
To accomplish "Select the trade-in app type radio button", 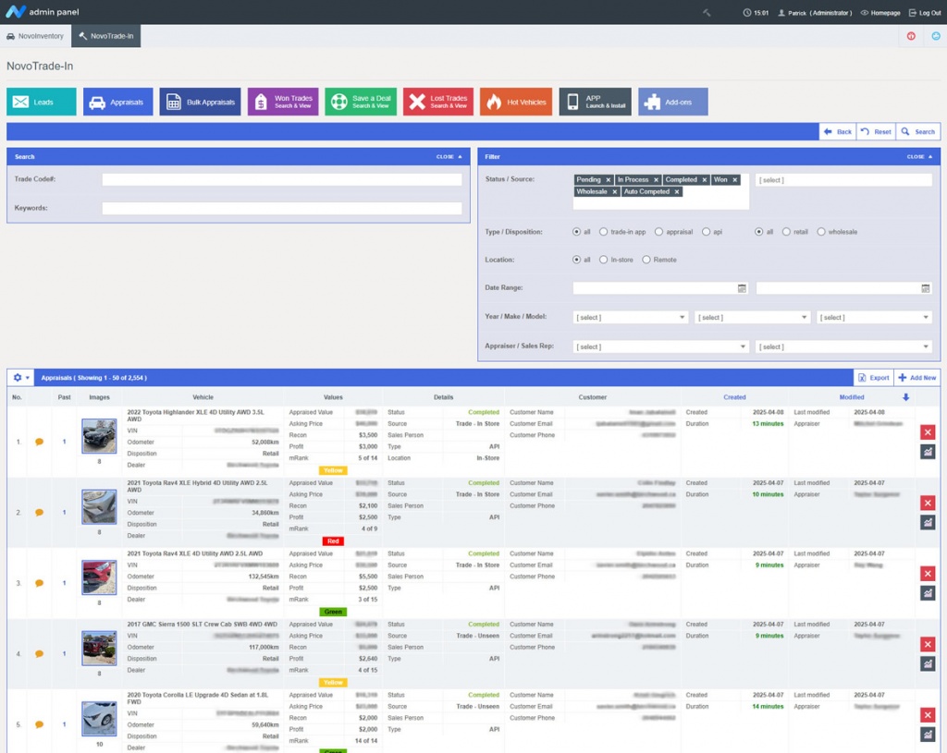I will click(603, 232).
